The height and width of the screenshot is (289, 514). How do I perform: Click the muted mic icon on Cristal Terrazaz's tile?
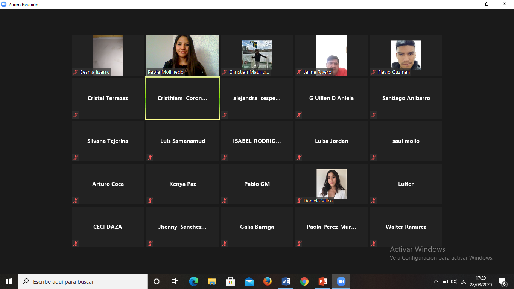76,115
